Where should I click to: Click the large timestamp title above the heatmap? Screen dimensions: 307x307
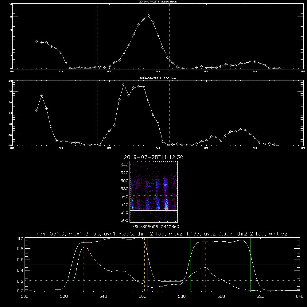pyautogui.click(x=153, y=157)
